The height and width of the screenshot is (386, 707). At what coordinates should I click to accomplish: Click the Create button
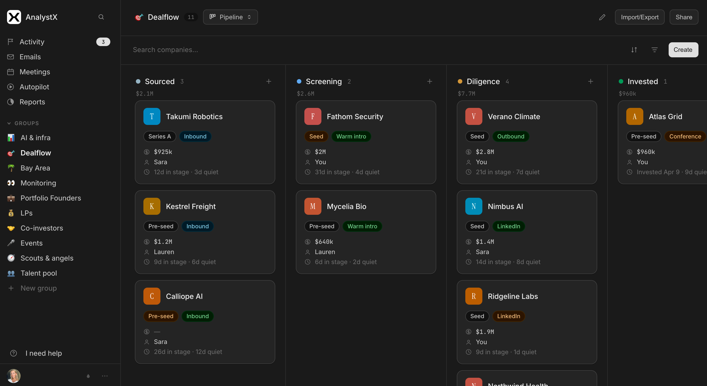[683, 50]
